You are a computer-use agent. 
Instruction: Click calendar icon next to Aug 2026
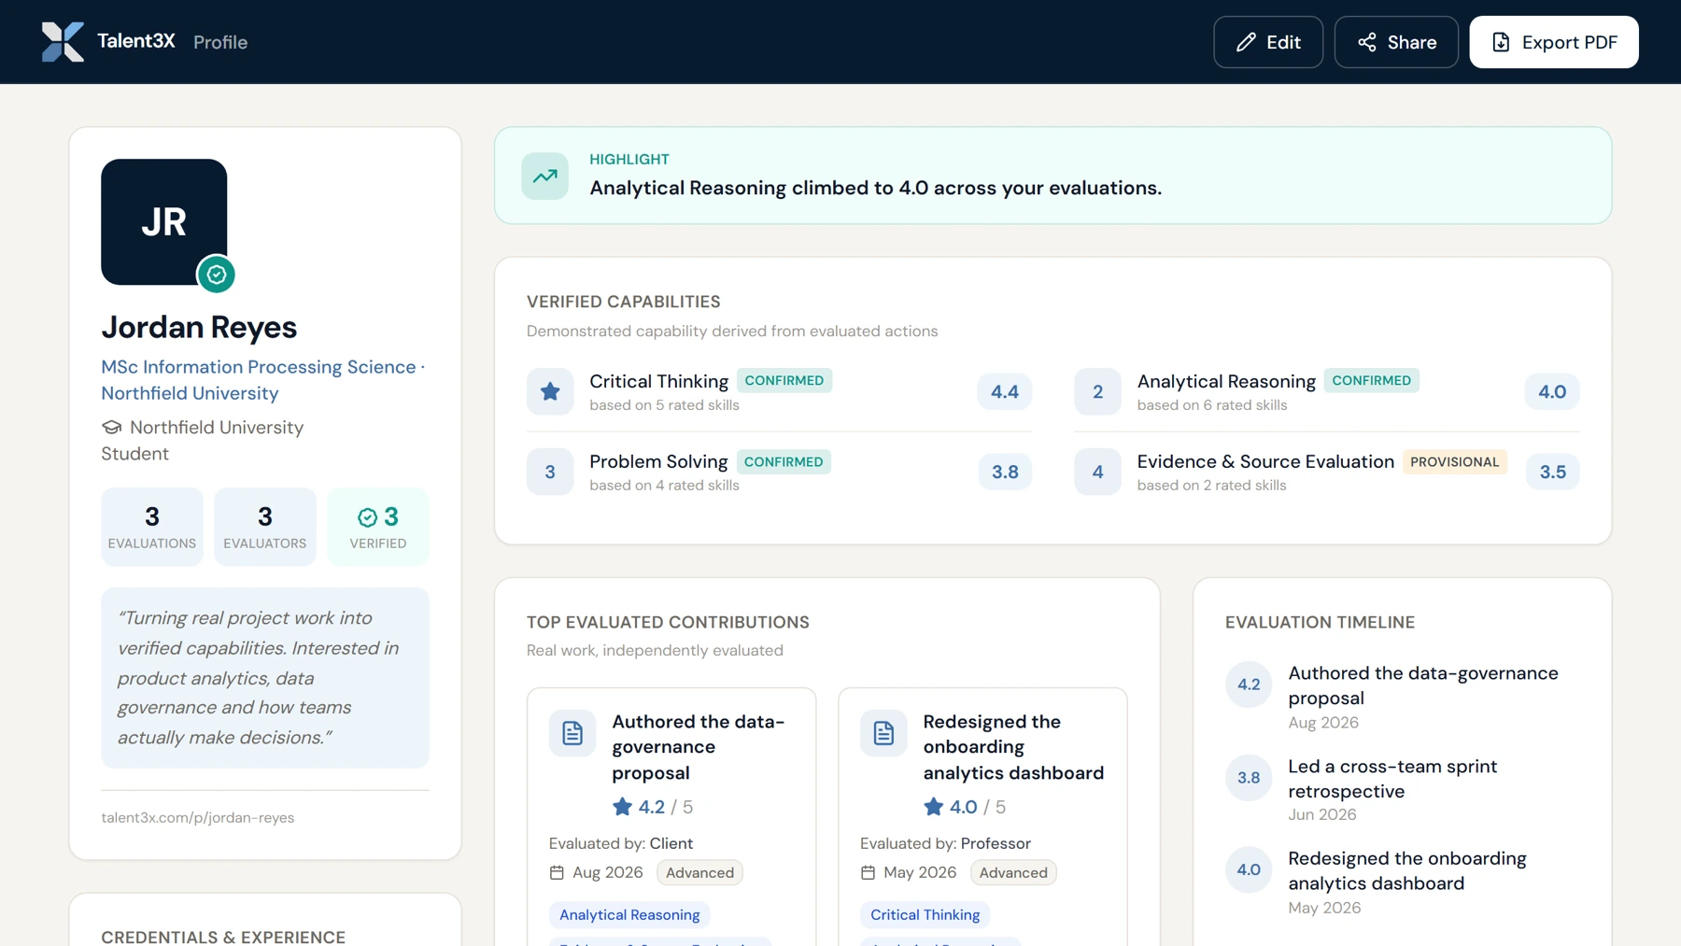click(x=557, y=873)
